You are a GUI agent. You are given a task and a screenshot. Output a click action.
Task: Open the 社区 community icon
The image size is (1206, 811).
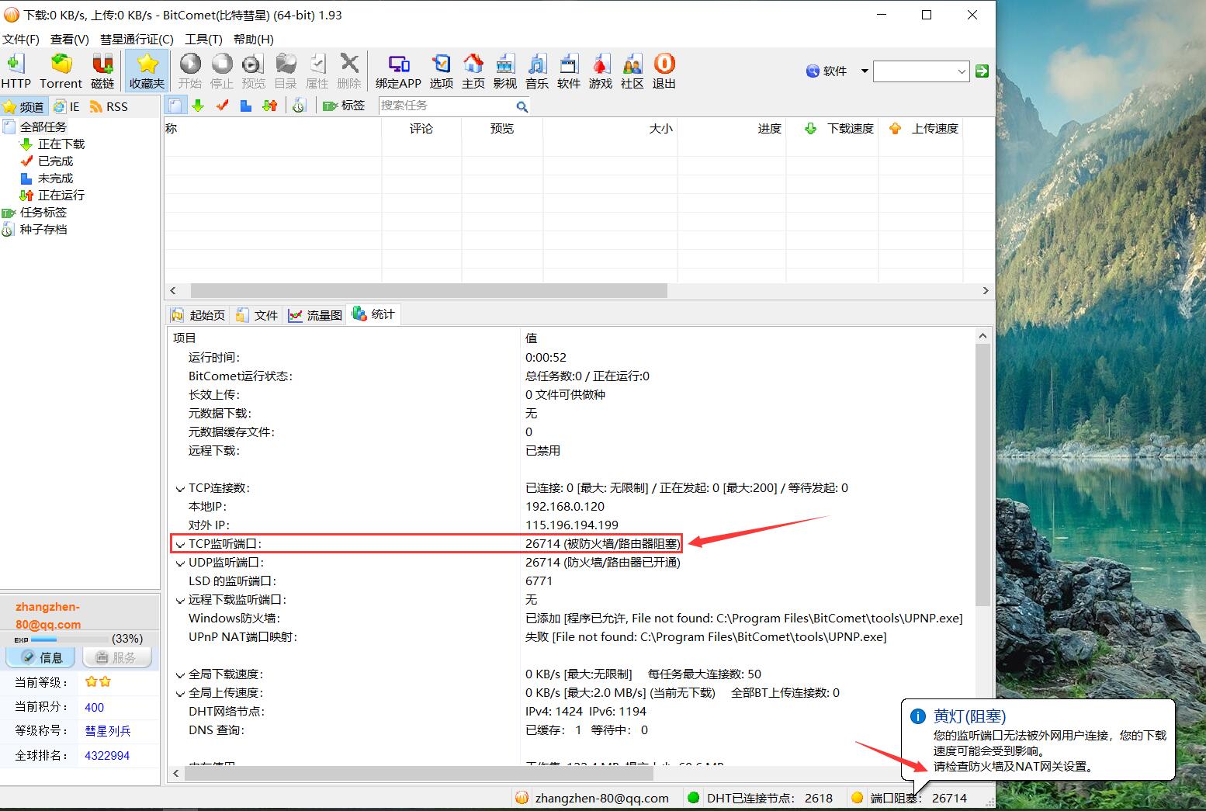pos(632,71)
